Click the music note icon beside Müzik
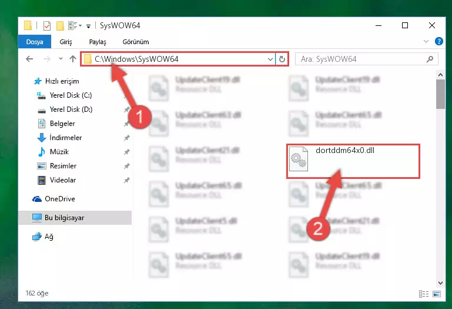Viewport: 452px width, 309px height. coord(42,152)
